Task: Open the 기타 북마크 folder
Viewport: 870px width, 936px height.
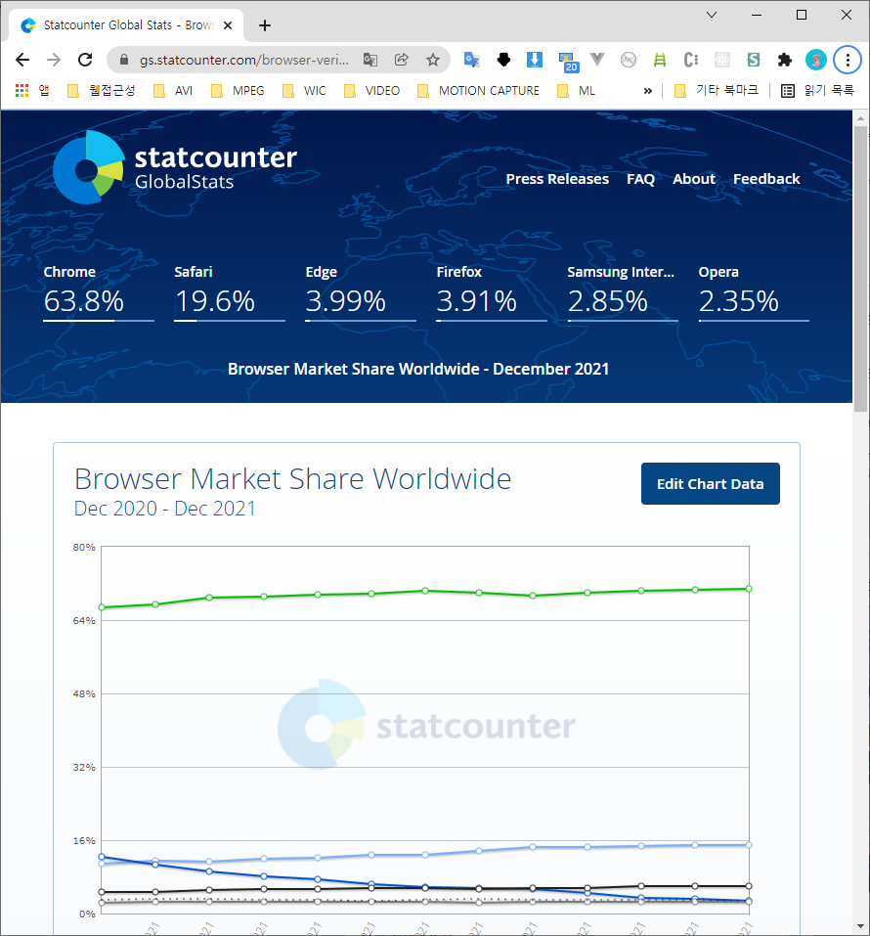Action: coord(717,90)
